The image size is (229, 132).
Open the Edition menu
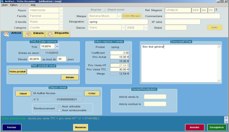pos(14,5)
